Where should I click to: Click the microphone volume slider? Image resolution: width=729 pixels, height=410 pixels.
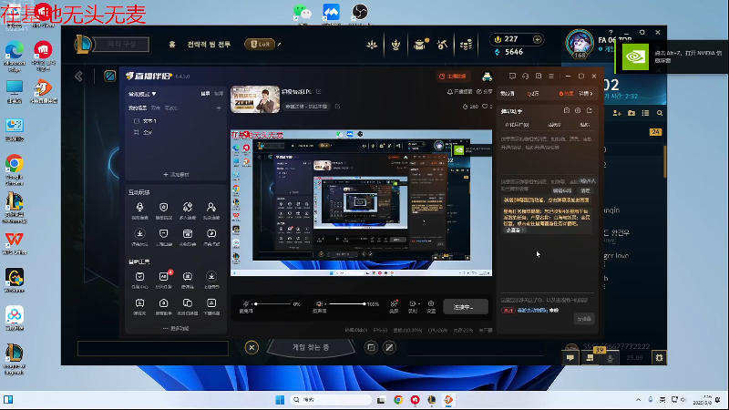(x=273, y=303)
